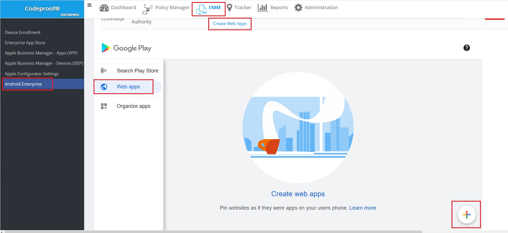This screenshot has width=508, height=233.
Task: Open the Dashboard tab
Action: (x=118, y=8)
